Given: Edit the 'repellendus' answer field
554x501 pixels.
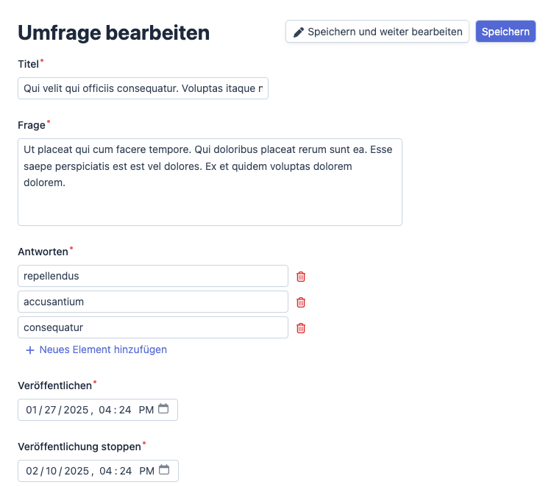Looking at the screenshot, I should [152, 276].
